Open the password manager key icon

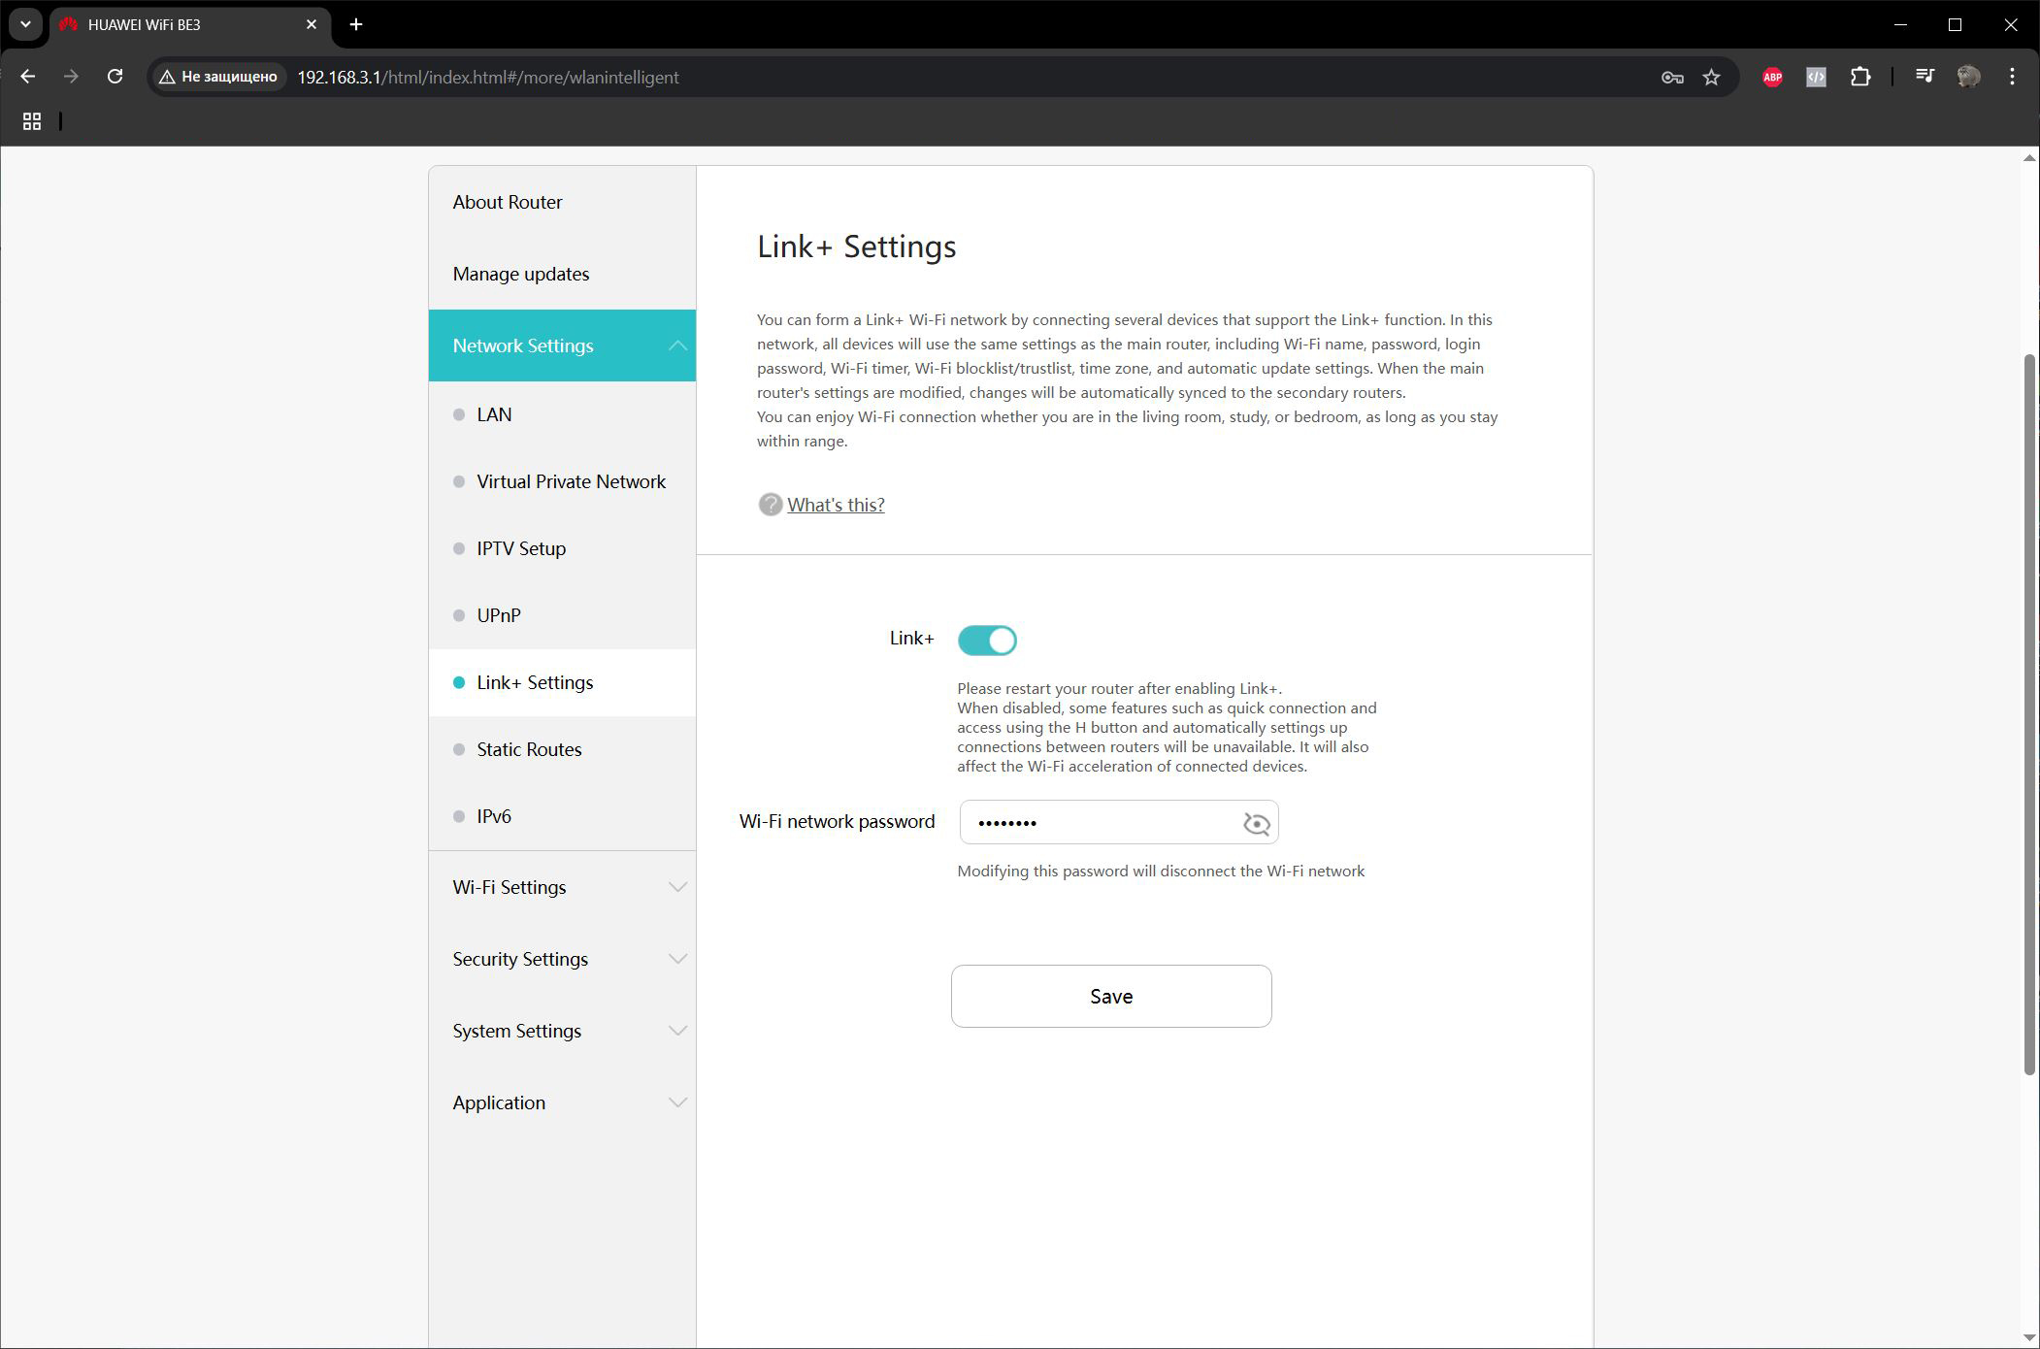[1671, 77]
